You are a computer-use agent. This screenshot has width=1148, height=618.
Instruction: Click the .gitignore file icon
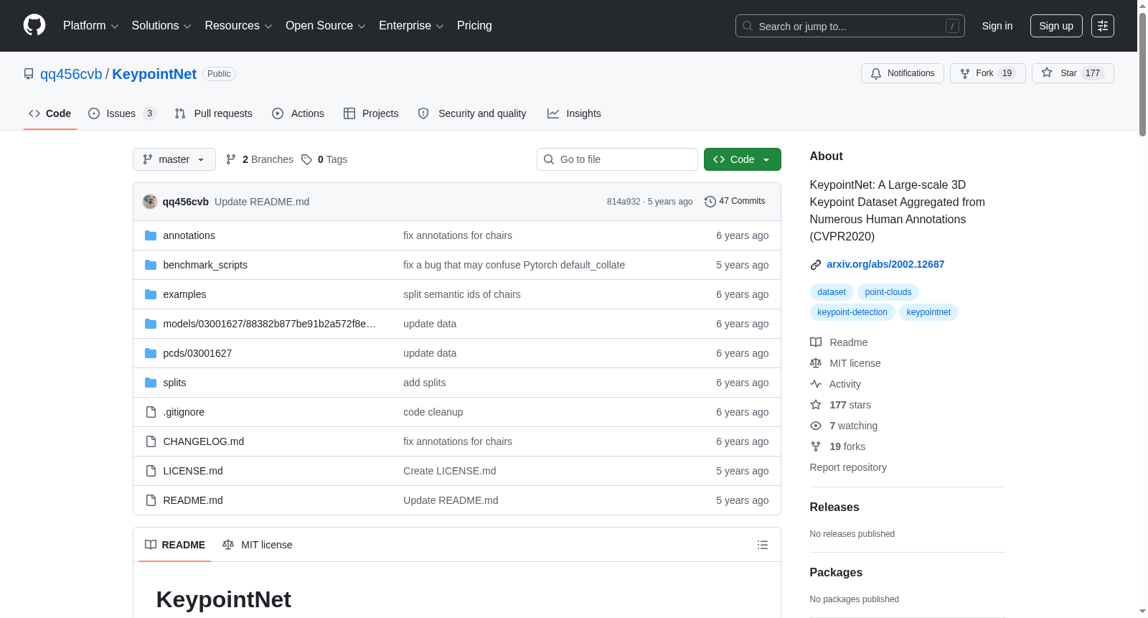[151, 412]
